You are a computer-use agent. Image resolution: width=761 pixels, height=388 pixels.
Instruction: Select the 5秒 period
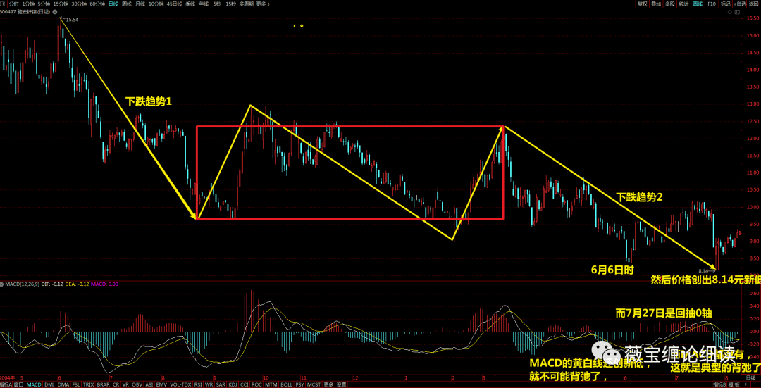[218, 4]
